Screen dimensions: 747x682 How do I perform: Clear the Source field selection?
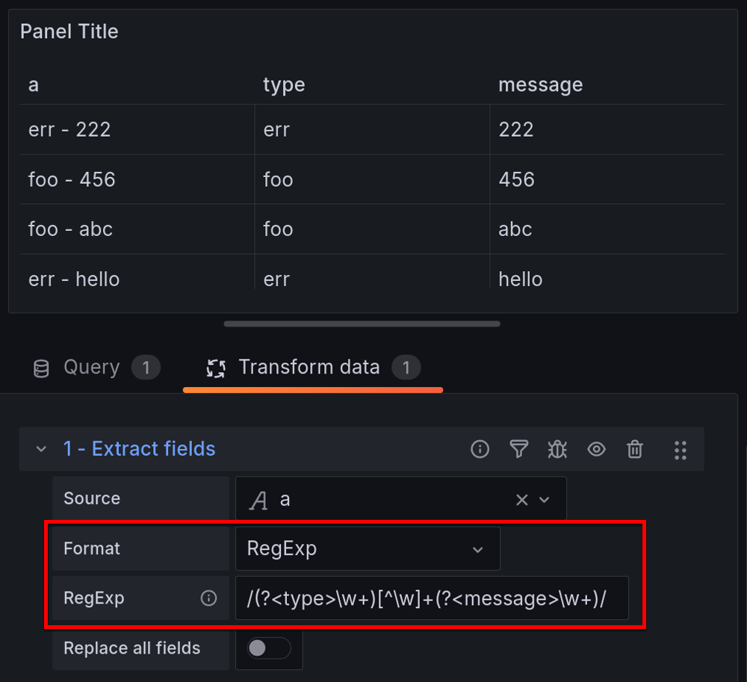(x=522, y=500)
